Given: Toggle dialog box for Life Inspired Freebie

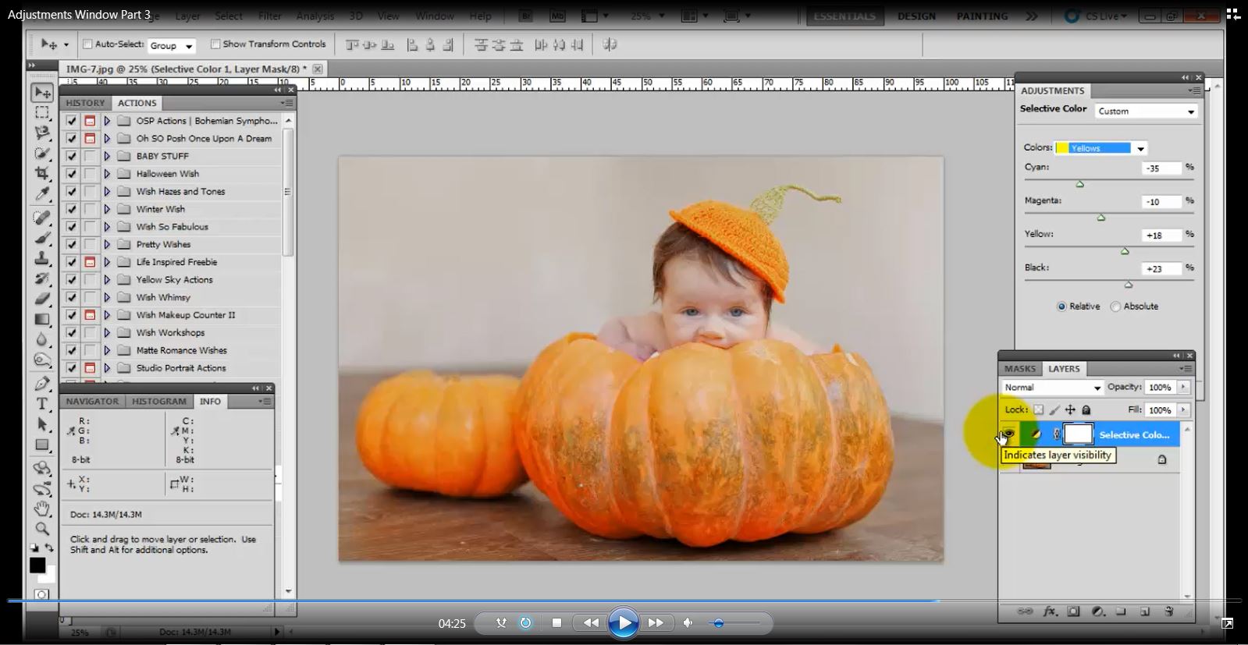Looking at the screenshot, I should (x=90, y=262).
